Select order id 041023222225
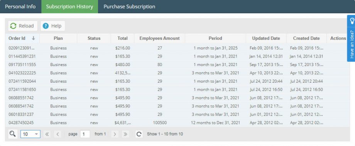 tap(22, 73)
